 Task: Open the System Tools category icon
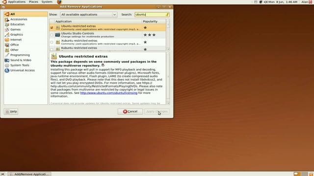click(7, 65)
